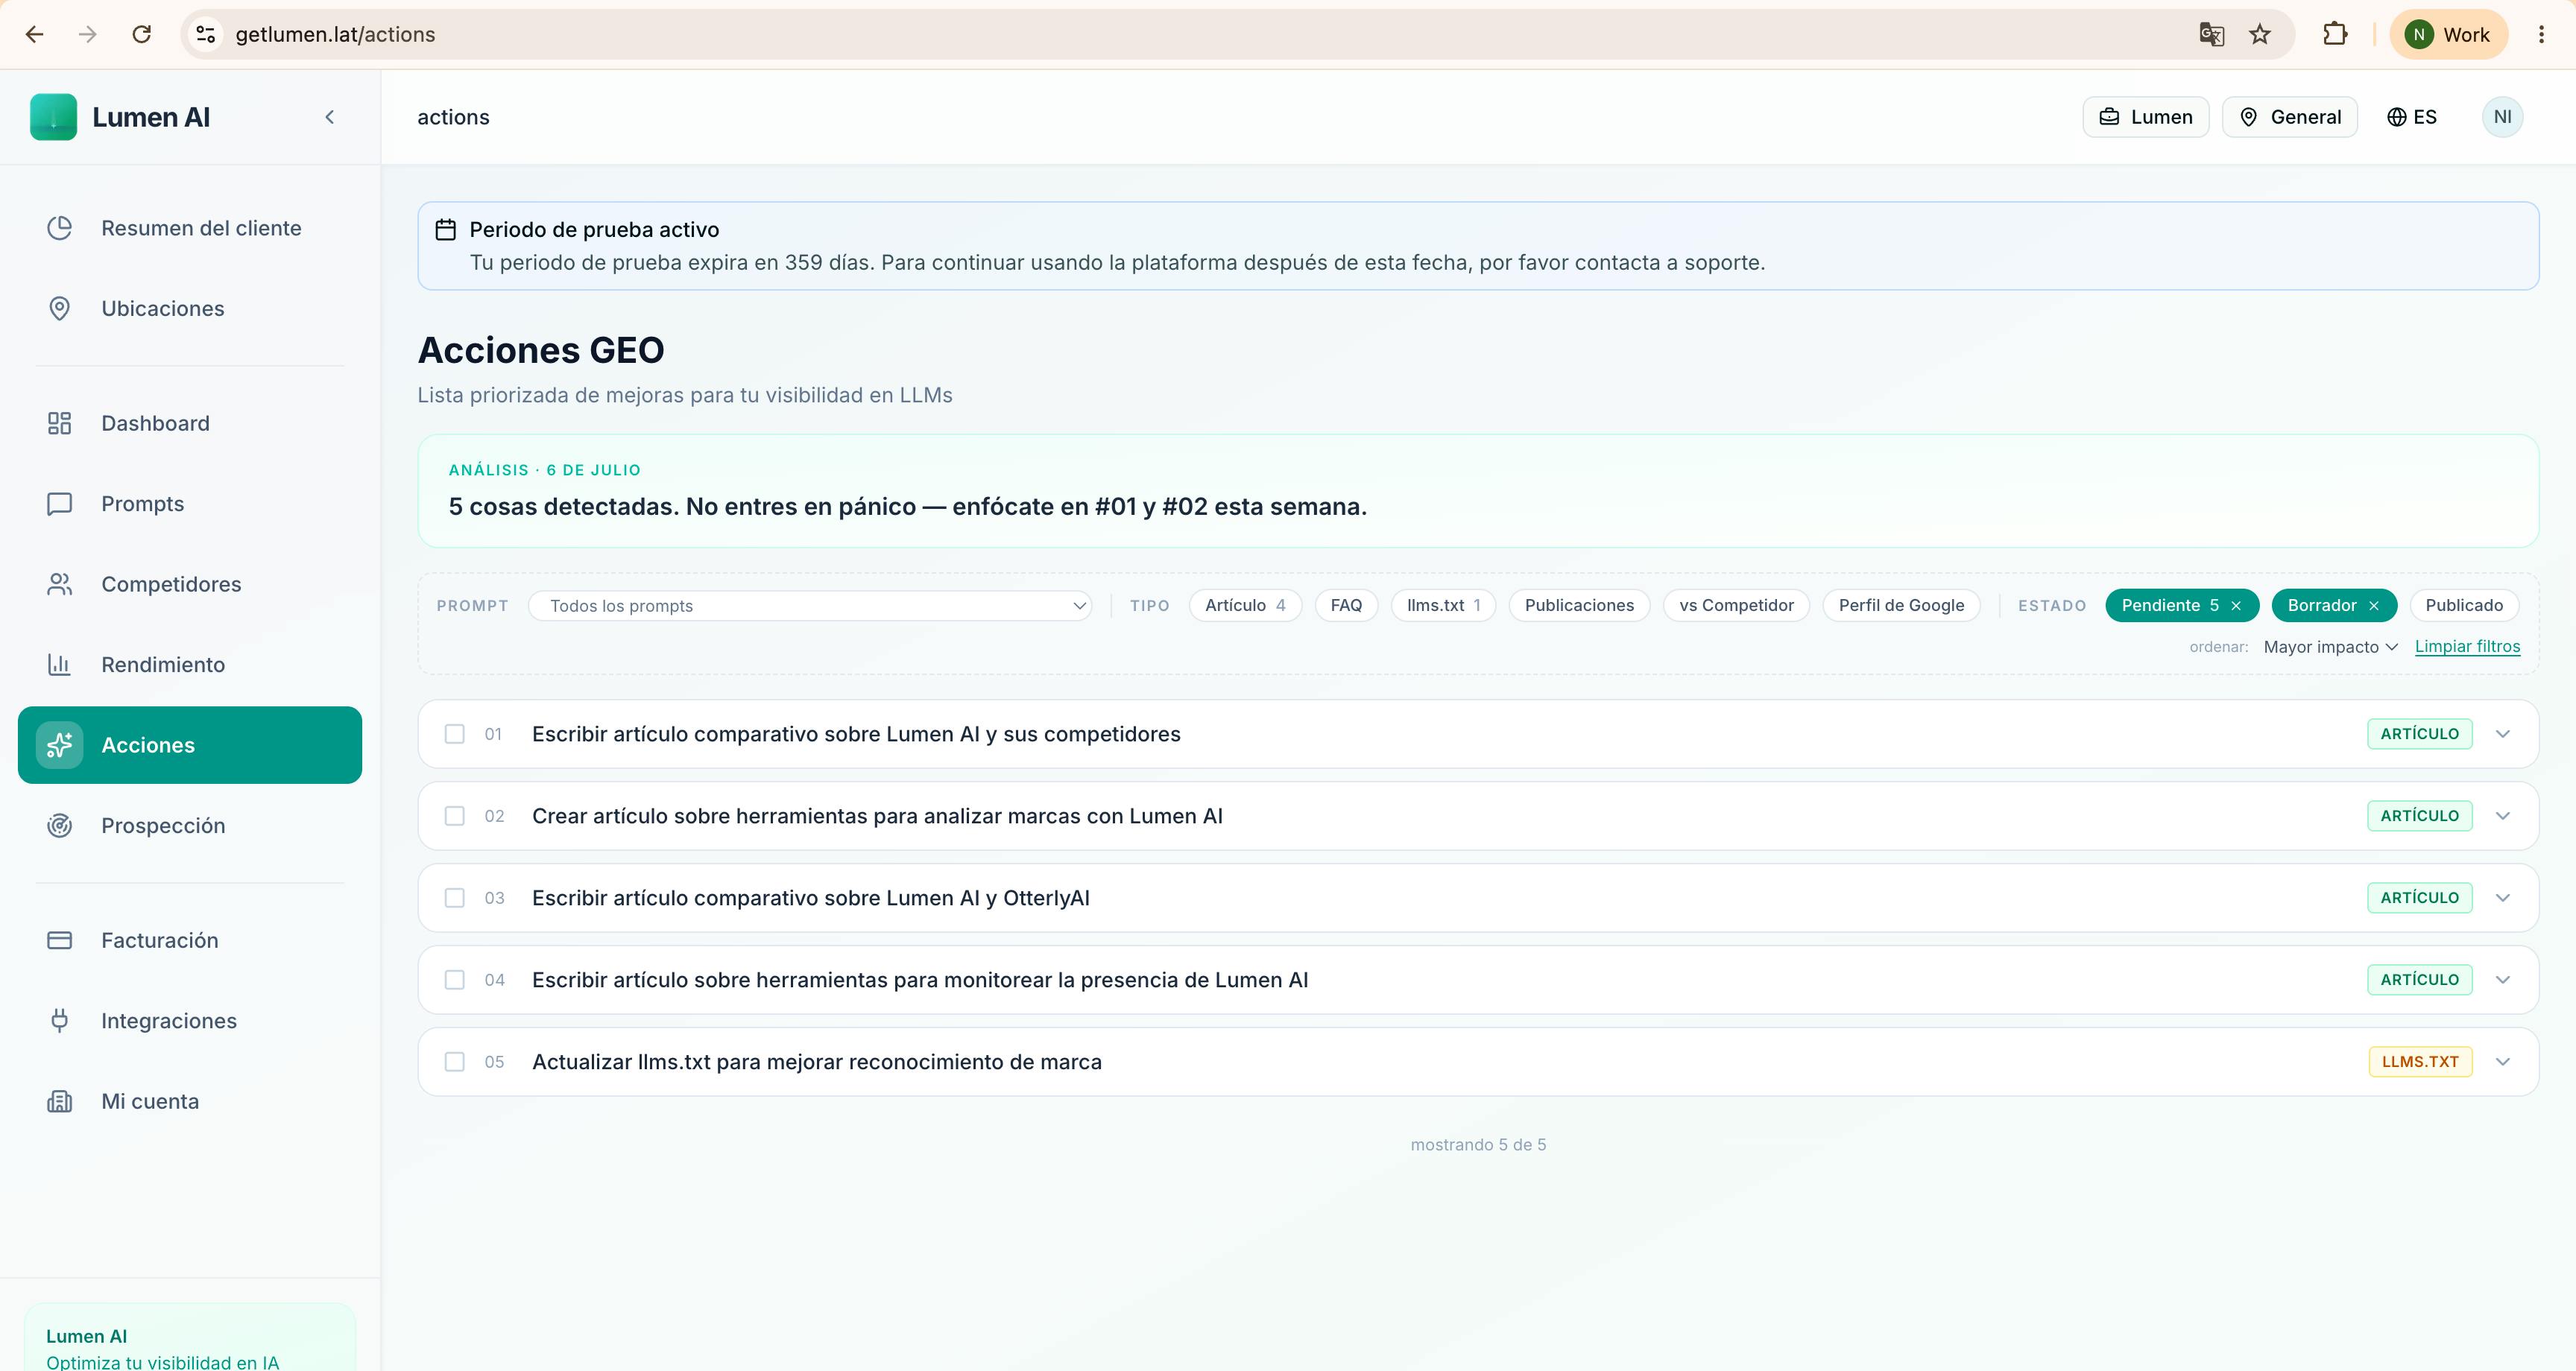Open action title about OtterlyAI comparison
This screenshot has width=2576, height=1371.
[x=811, y=898]
